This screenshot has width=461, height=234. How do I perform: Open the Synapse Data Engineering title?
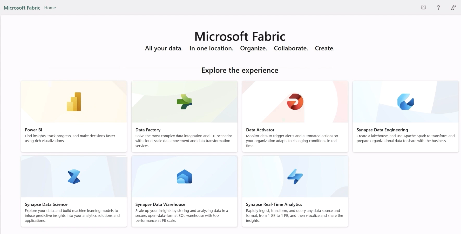point(382,130)
